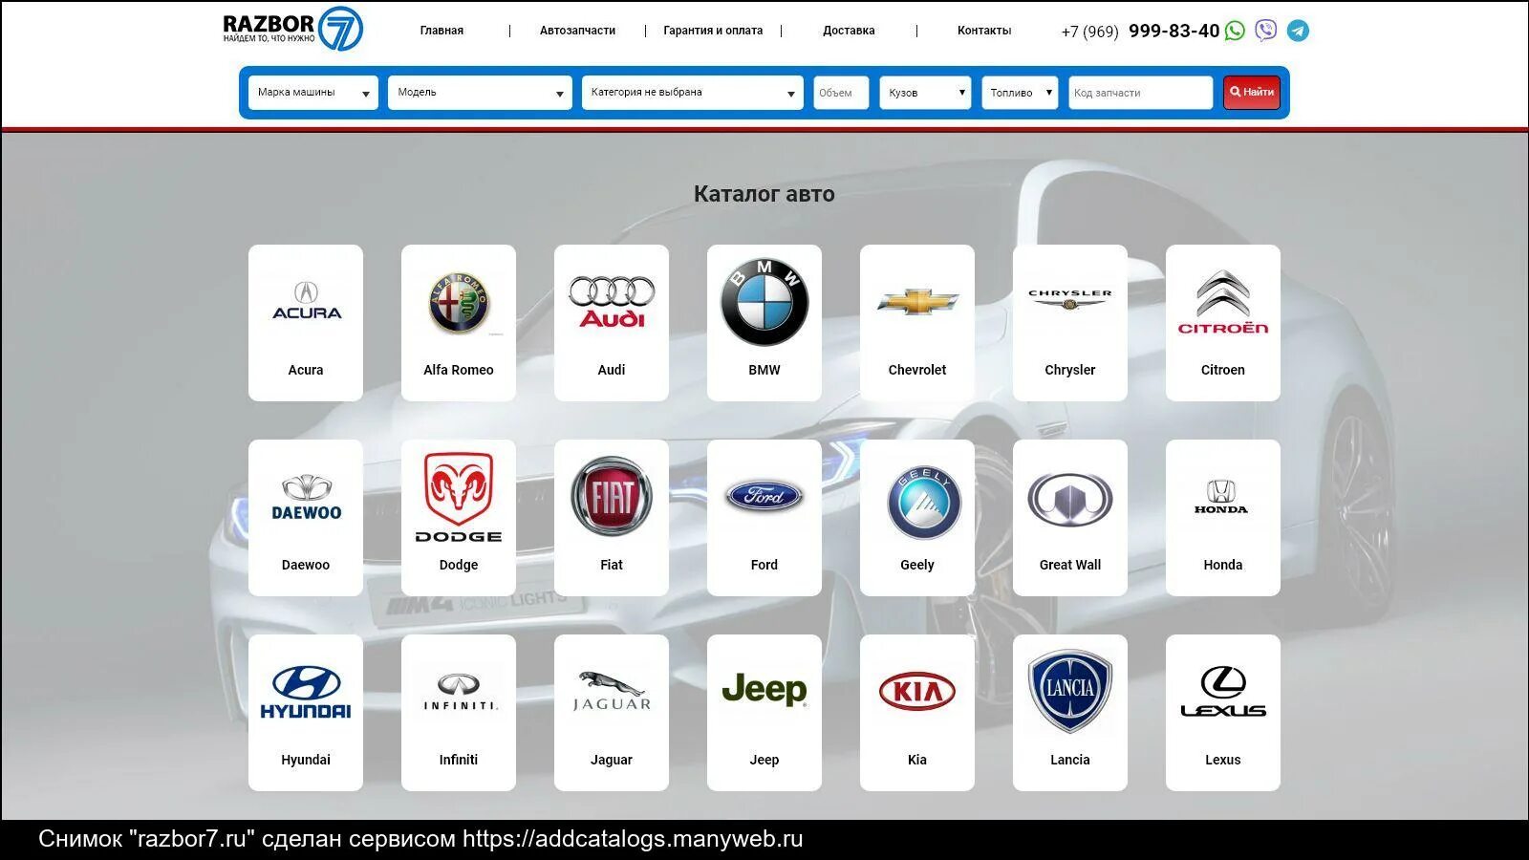This screenshot has width=1529, height=860.
Task: Open the Alfa Romeo logo card
Action: pos(459,322)
